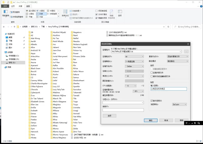Viewport: 203px width, 144px height.
Task: Open the File (文件) menu tab
Action: 5,6
